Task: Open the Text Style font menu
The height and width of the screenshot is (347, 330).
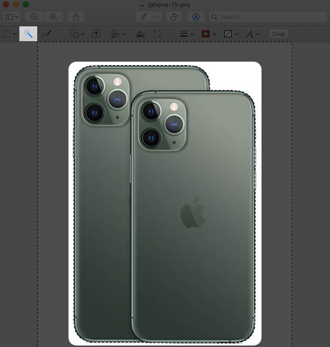Action: tap(250, 34)
